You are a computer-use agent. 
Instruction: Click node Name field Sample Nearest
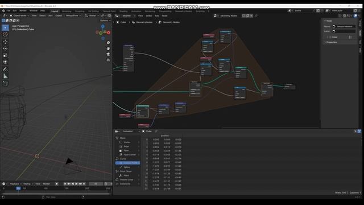pos(344,27)
